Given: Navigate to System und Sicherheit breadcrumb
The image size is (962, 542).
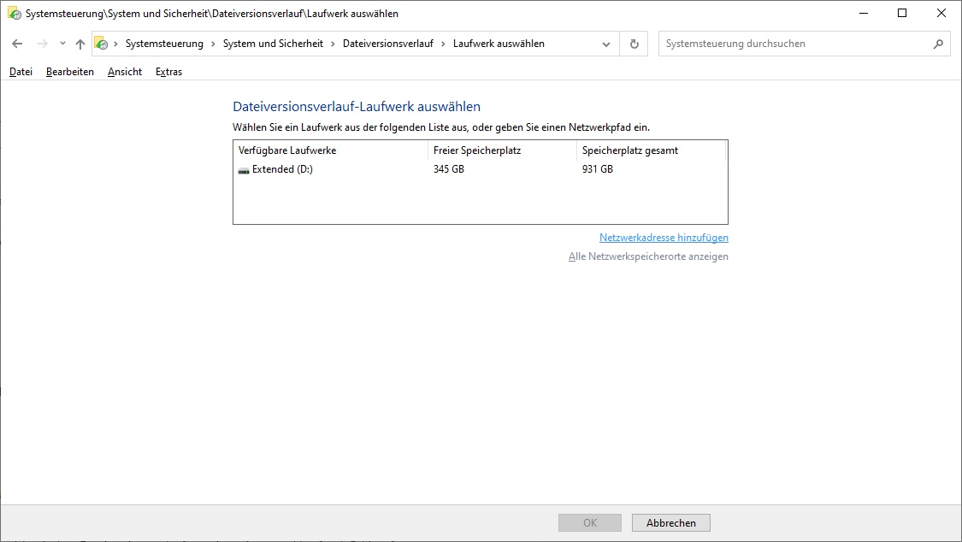Looking at the screenshot, I should (273, 44).
